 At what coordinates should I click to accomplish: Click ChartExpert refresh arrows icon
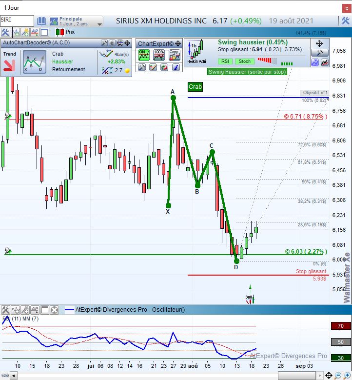pos(164,67)
